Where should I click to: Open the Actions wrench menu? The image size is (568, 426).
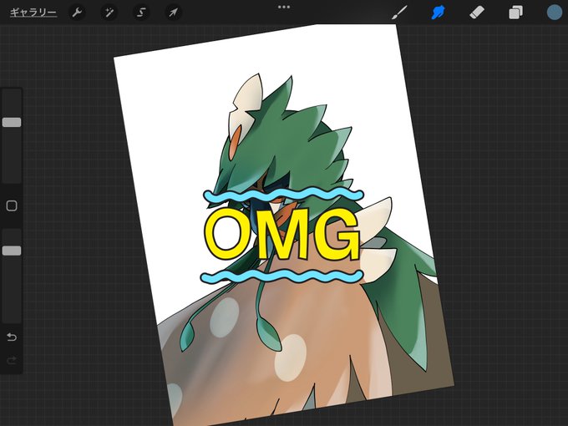[77, 13]
